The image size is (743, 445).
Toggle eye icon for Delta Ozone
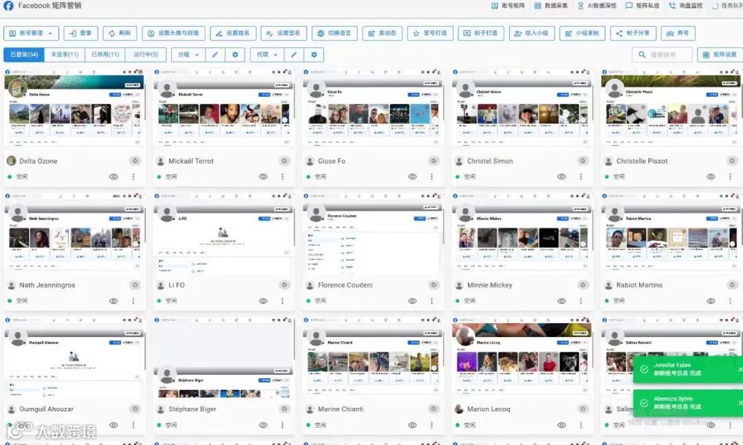coord(114,176)
